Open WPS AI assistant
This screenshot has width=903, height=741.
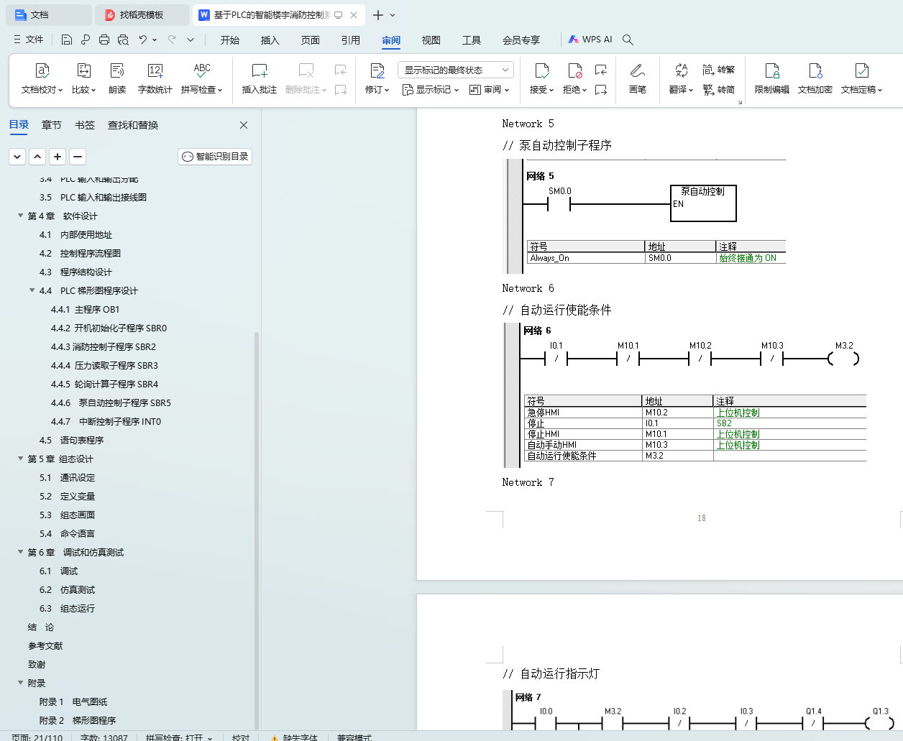click(x=590, y=40)
